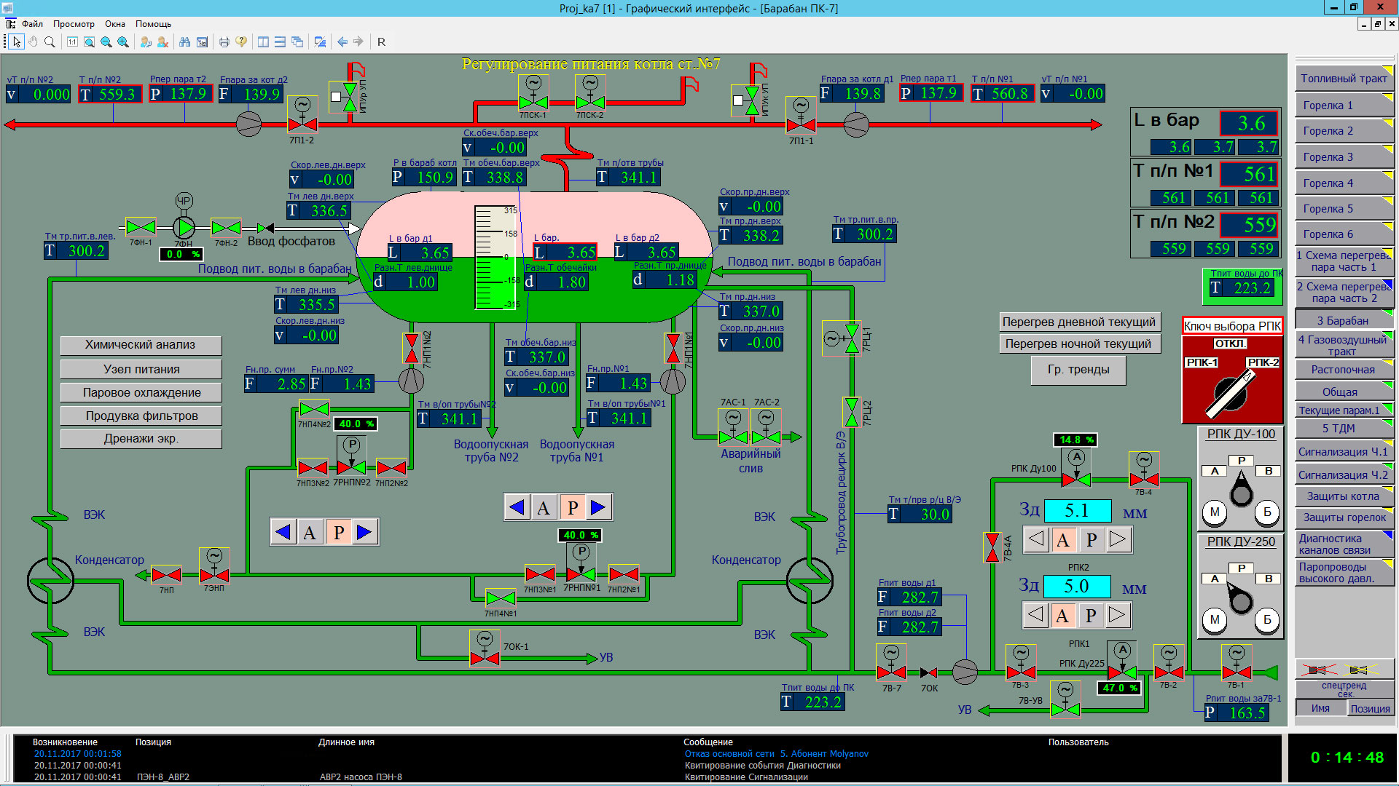Viewport: 1399px width, 786px height.
Task: Click the user logout icon with red cross
Action: coord(162,42)
